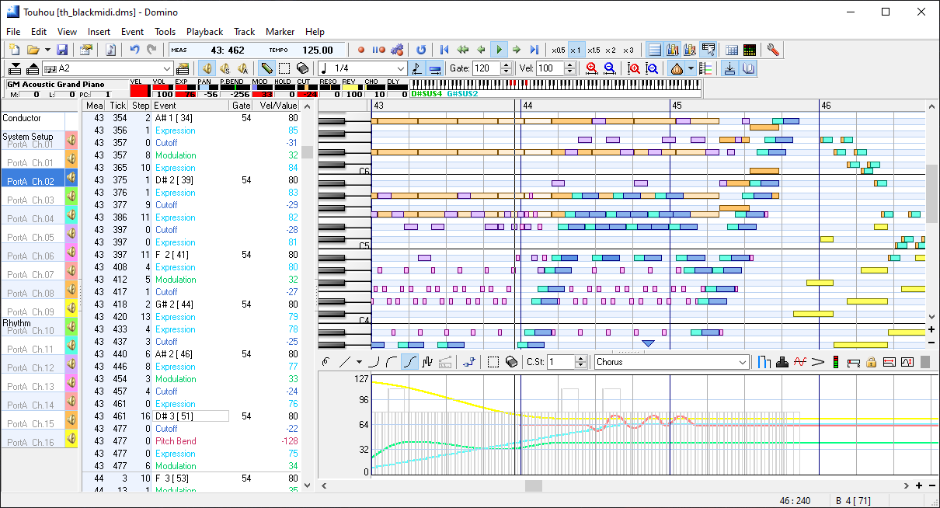
Task: Click the Undo arrow icon
Action: coord(134,50)
